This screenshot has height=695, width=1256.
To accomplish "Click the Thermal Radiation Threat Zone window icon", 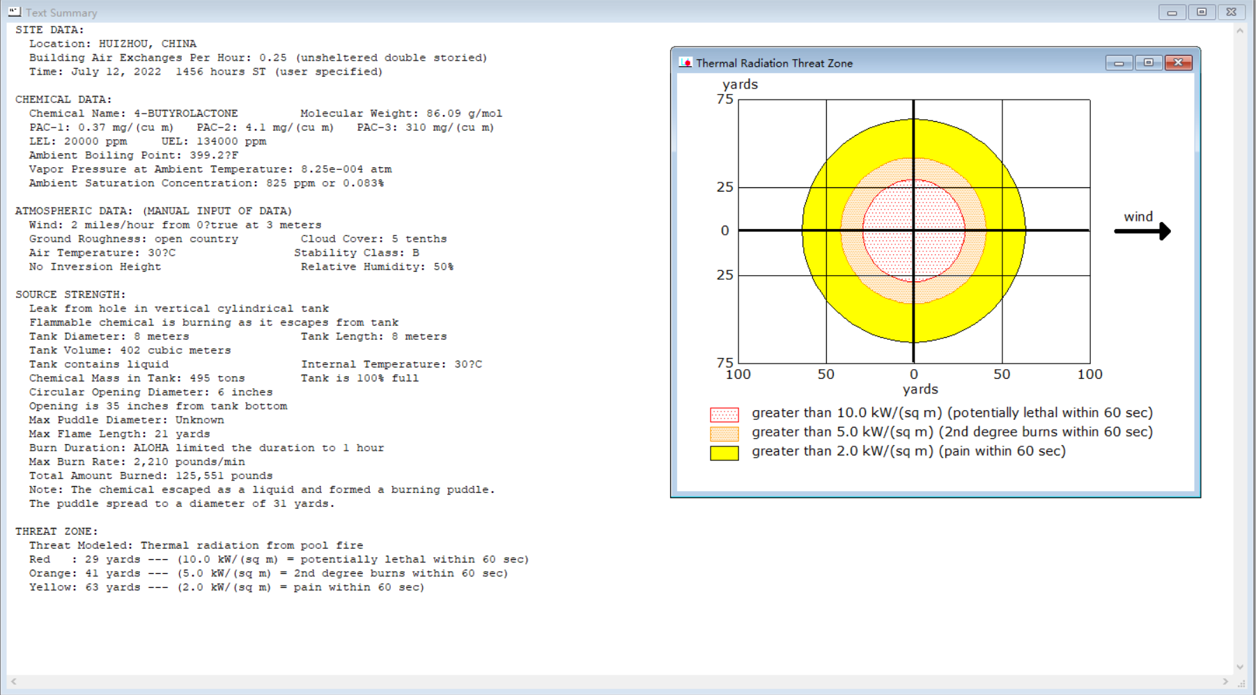I will point(685,63).
